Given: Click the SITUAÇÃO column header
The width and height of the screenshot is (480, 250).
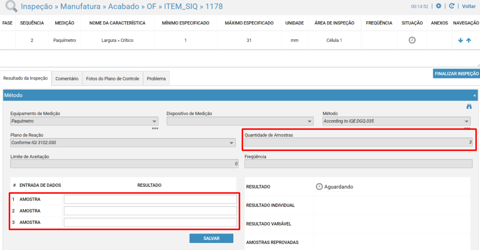Looking at the screenshot, I should tap(412, 23).
